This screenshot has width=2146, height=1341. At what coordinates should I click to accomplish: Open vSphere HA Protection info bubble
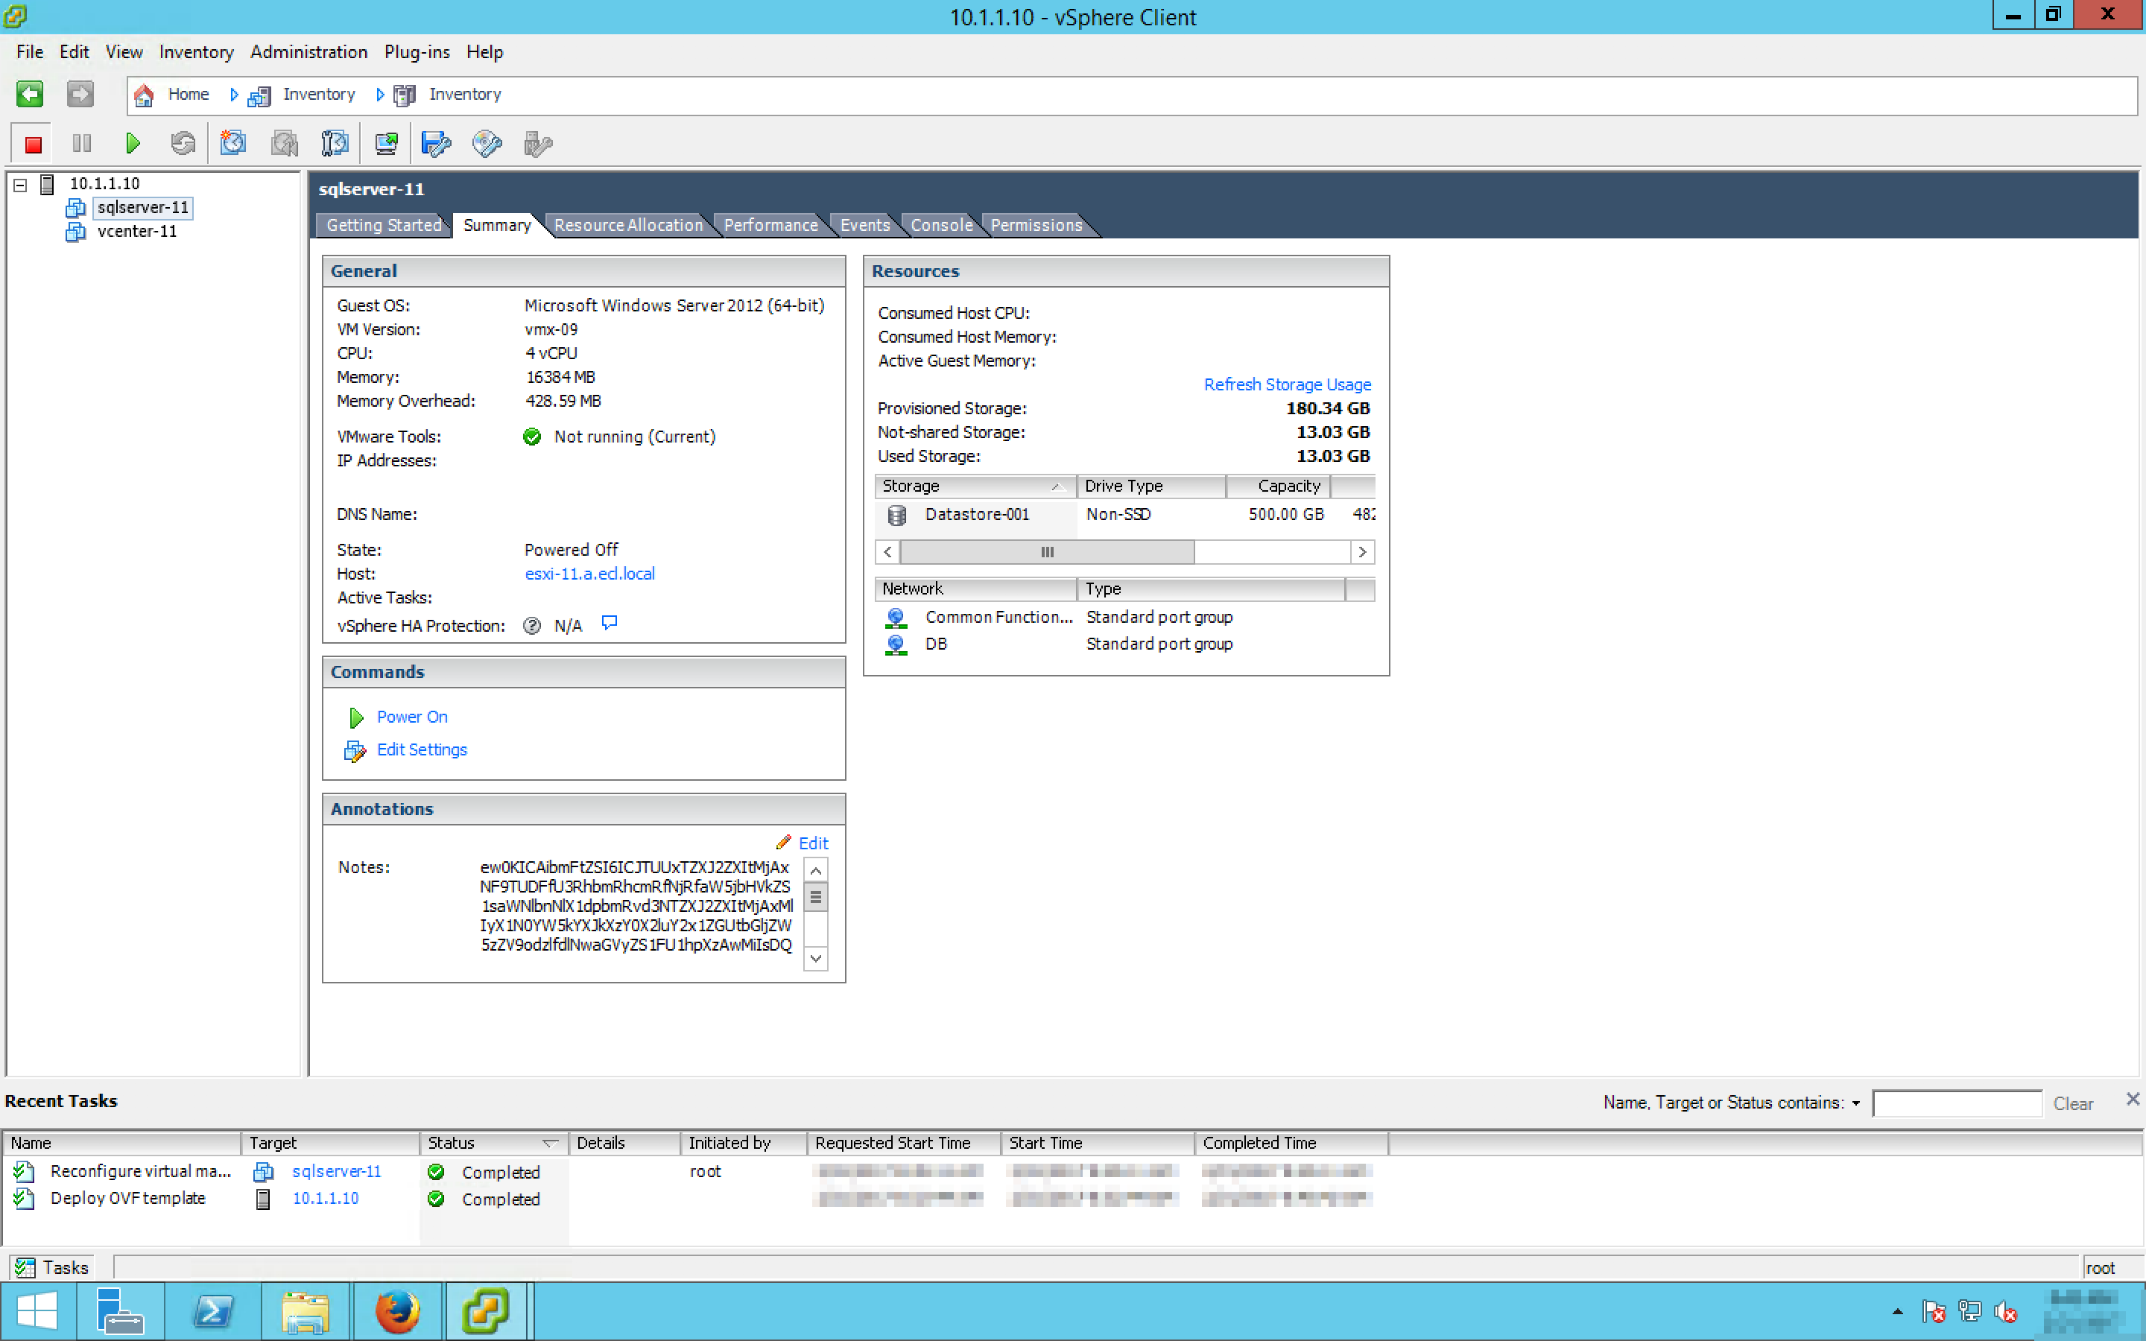(x=610, y=624)
